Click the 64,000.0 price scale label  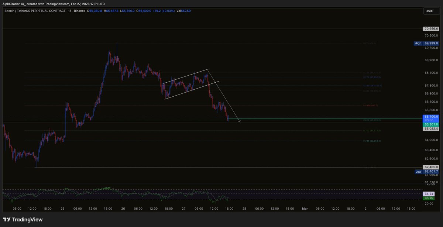point(431,140)
